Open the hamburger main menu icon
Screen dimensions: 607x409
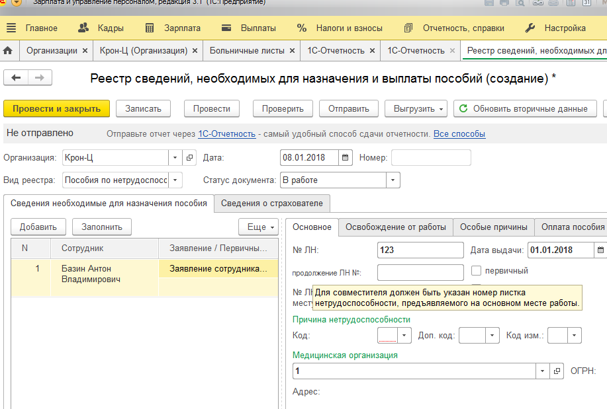[12, 28]
